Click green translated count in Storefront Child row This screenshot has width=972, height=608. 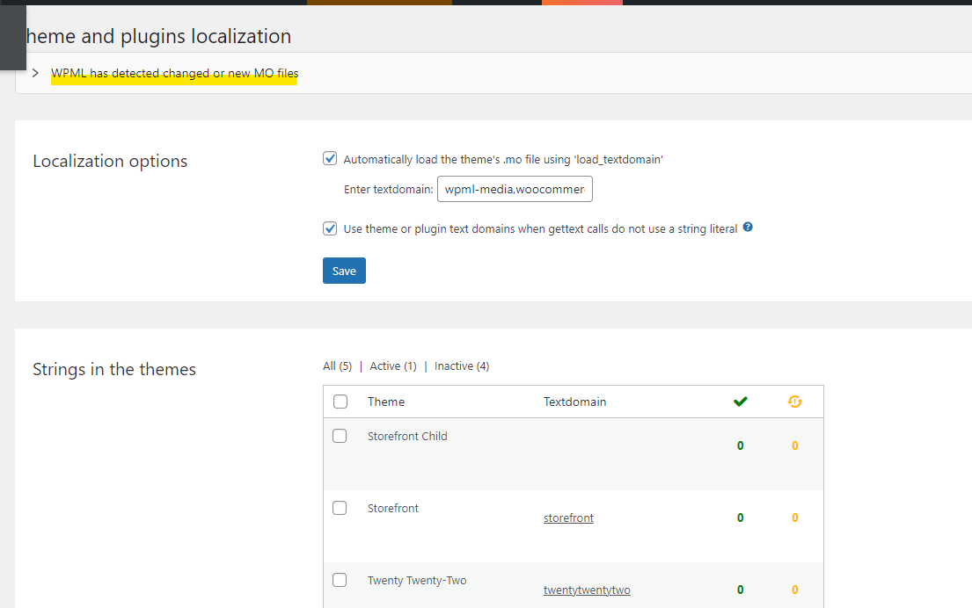tap(740, 445)
